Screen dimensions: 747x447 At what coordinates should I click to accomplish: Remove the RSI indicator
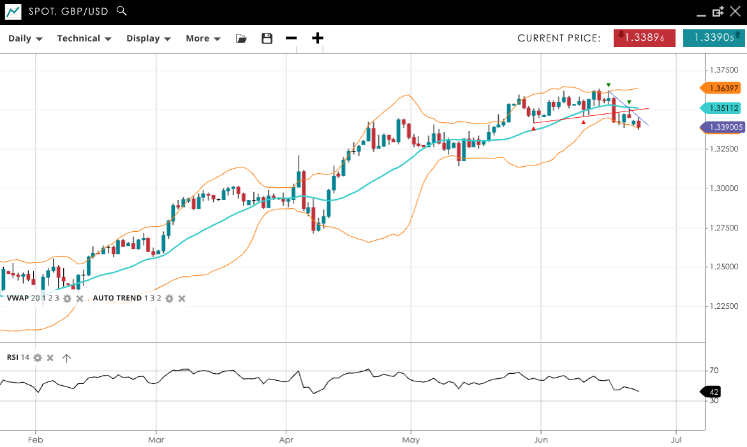point(50,358)
